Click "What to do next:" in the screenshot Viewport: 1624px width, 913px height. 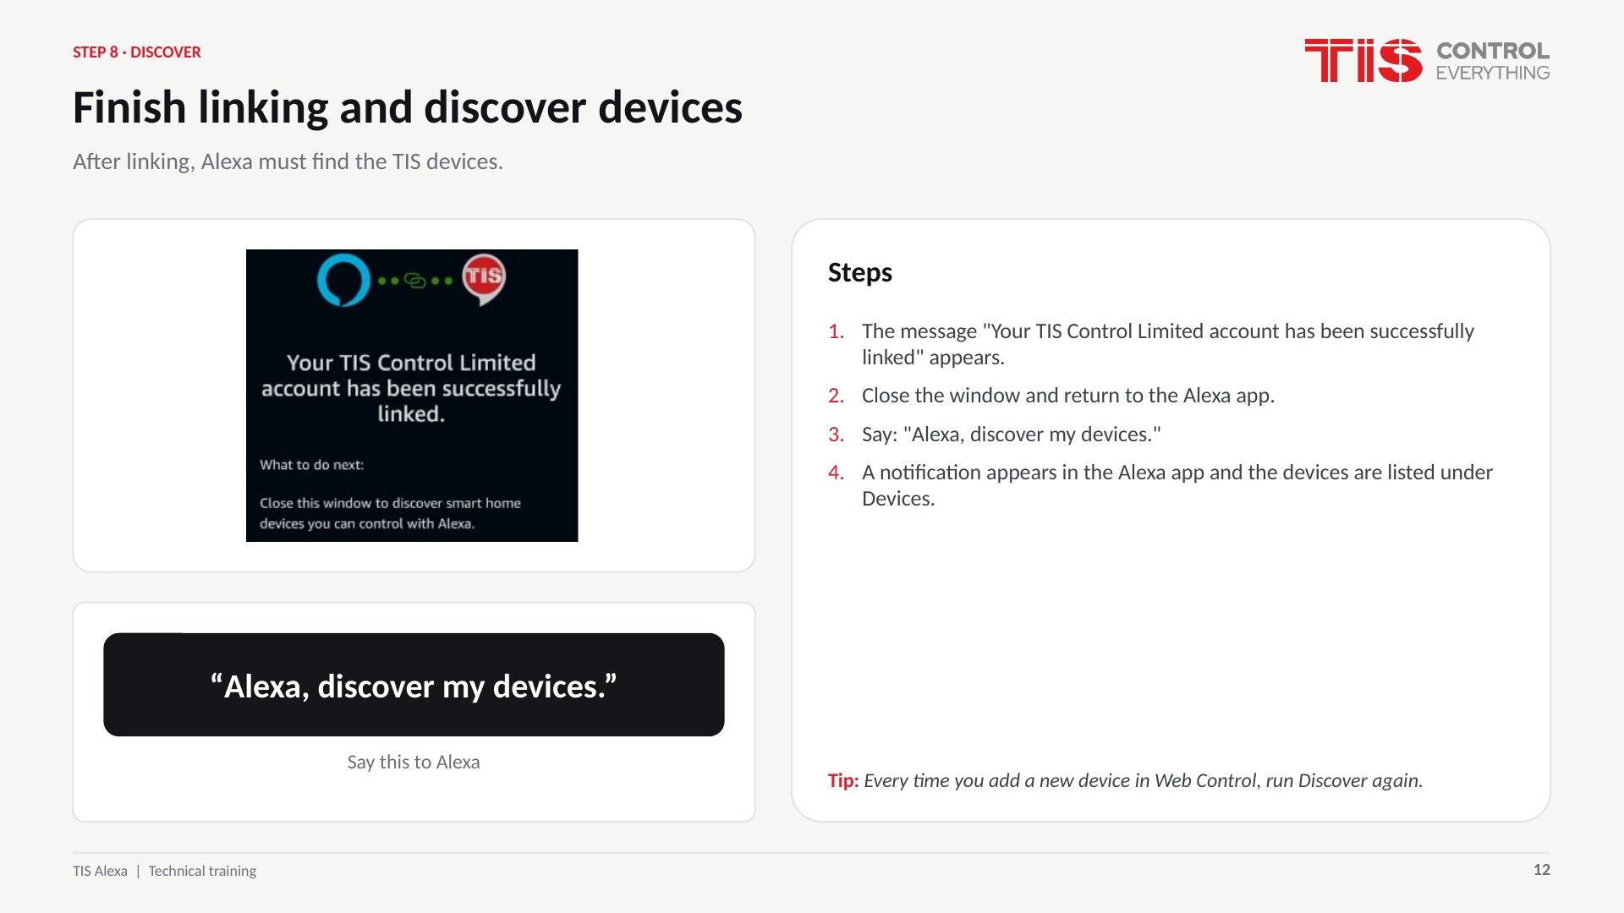tap(311, 465)
